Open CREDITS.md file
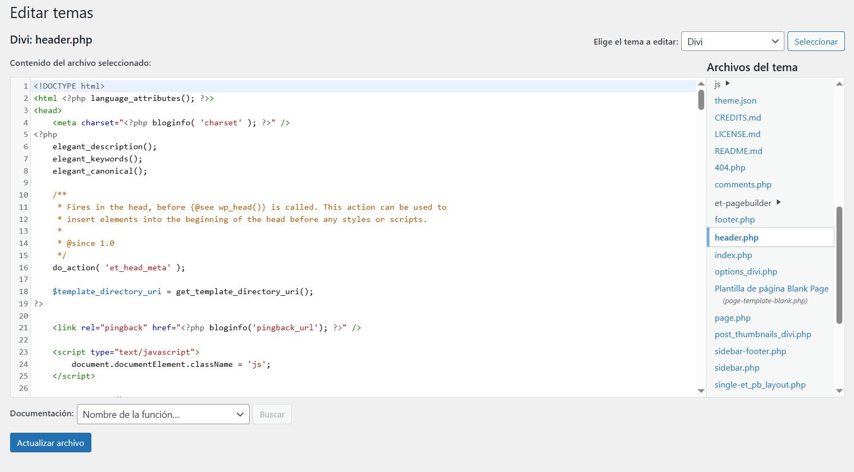Screen dimensions: 854x472 (x=738, y=117)
